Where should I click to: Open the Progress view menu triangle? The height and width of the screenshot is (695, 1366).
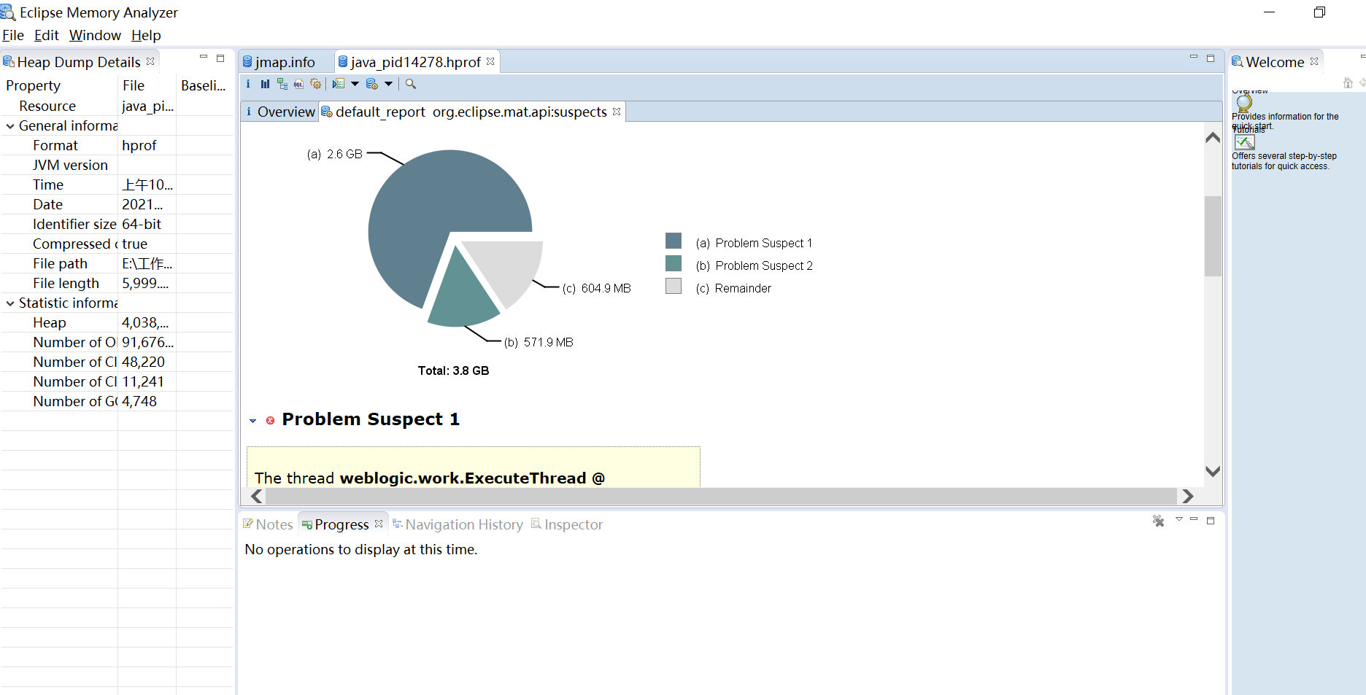(x=1179, y=520)
